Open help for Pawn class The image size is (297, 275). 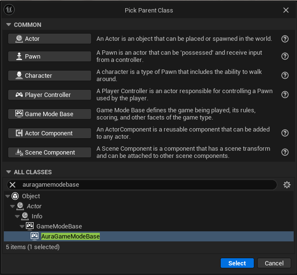(285, 56)
